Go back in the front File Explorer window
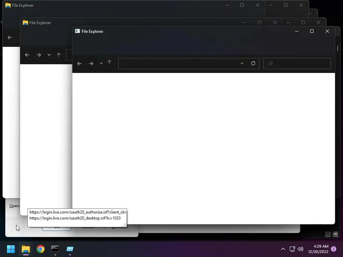 point(79,64)
